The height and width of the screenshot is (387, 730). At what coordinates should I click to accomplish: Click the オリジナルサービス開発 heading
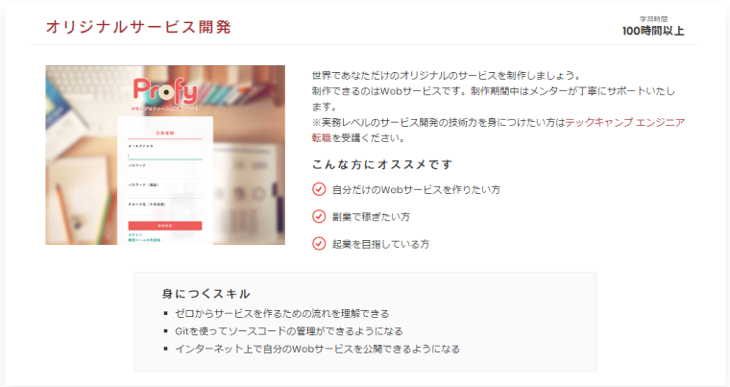pos(138,27)
